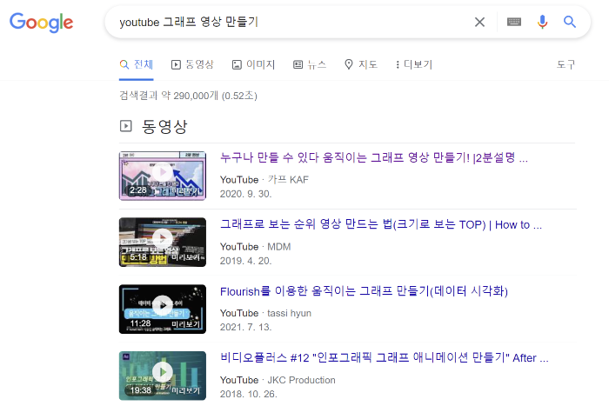The image size is (609, 406).
Task: Open video thumbnail with 11:28 duration
Action: (x=163, y=309)
